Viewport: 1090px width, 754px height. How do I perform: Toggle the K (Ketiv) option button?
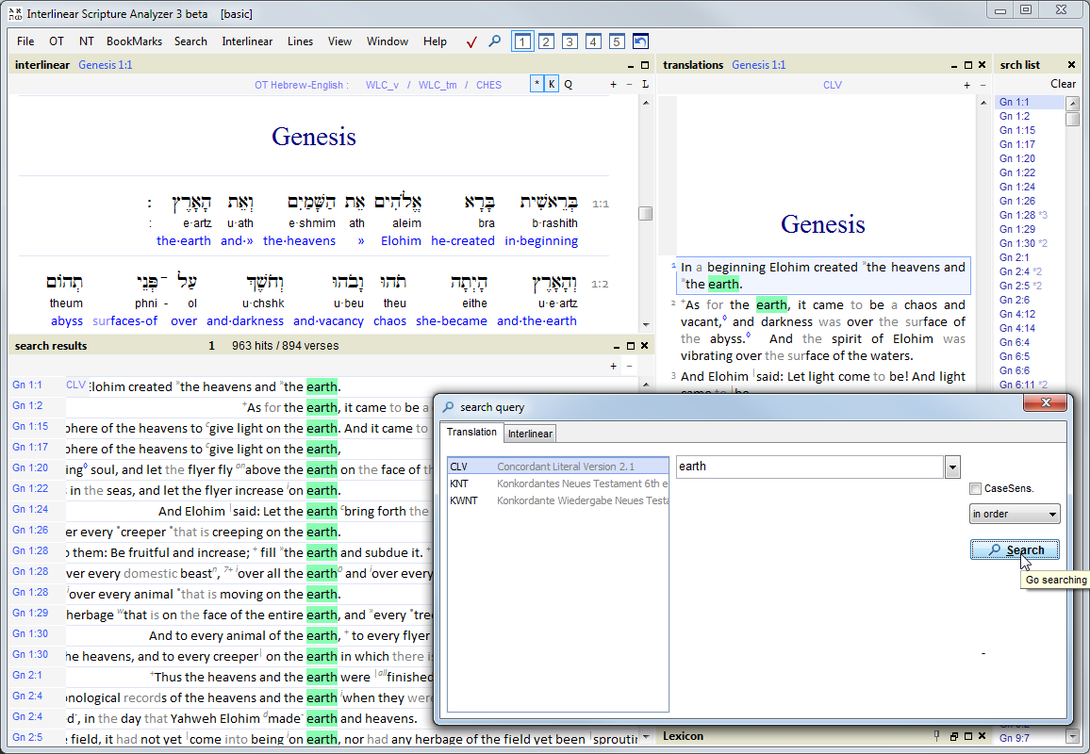[552, 85]
